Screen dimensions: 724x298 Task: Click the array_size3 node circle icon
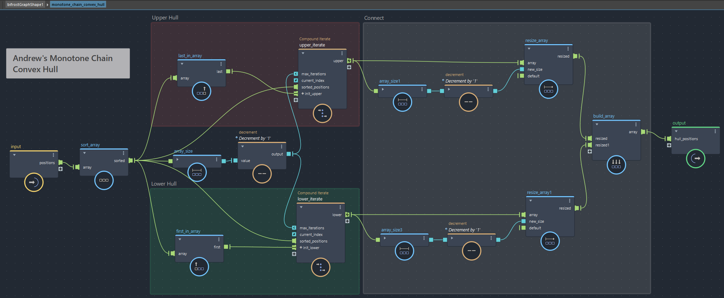pos(404,250)
